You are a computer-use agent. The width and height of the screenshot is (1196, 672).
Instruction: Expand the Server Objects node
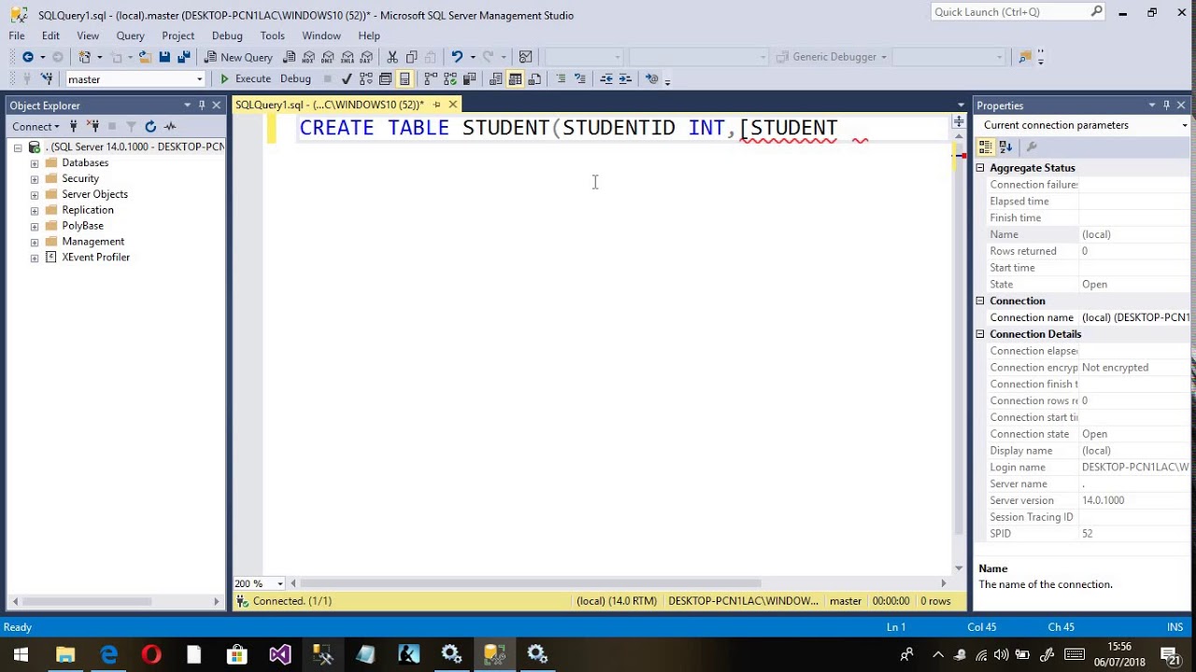[35, 195]
